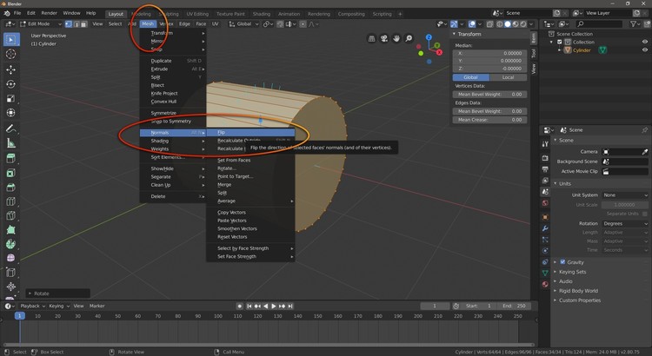Select the Edge Slide tool
This screenshot has height=356, width=652.
pyautogui.click(x=11, y=273)
